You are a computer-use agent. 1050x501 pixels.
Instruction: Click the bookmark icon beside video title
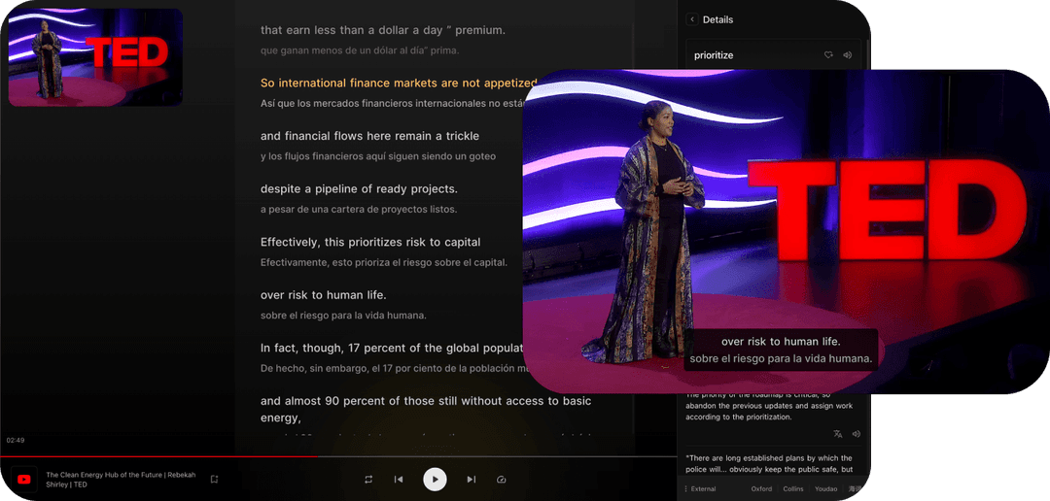(214, 479)
